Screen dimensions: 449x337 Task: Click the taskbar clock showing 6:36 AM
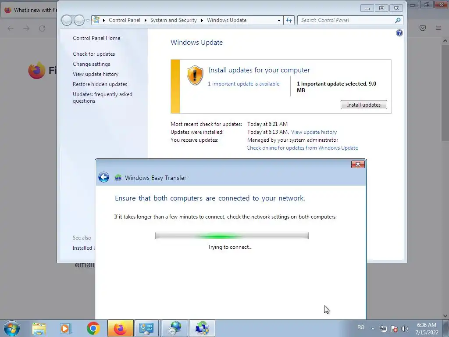click(x=427, y=328)
